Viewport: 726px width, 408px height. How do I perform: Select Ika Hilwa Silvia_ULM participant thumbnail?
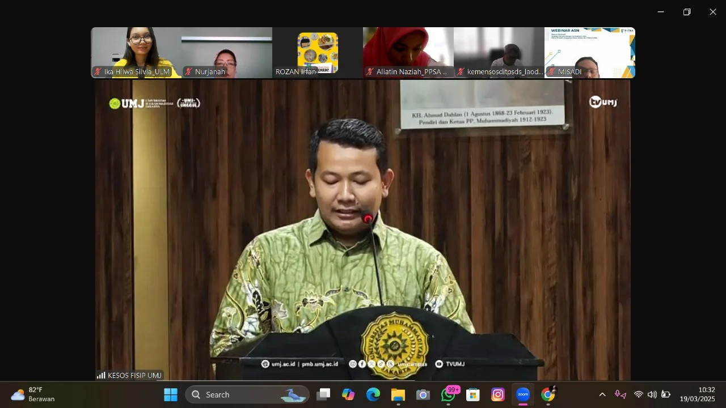[136, 53]
